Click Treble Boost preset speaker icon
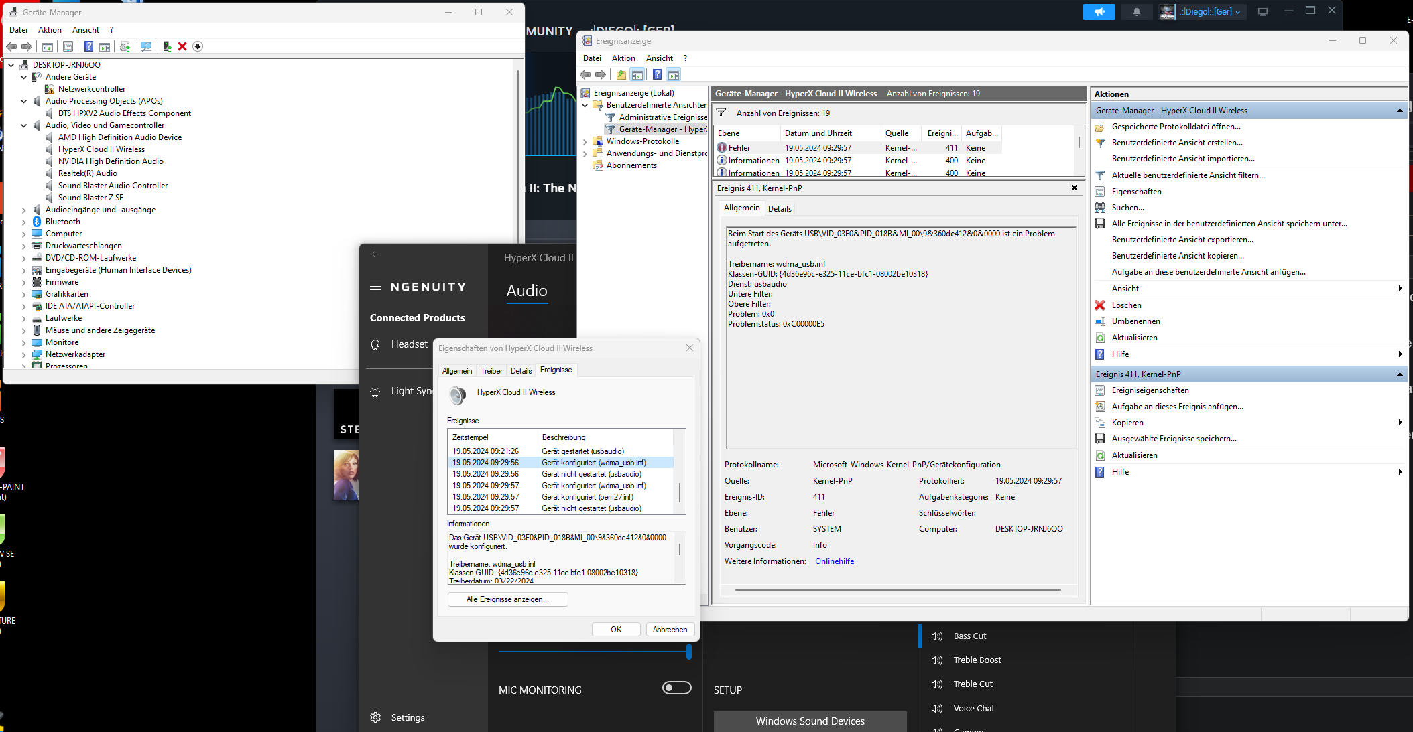The image size is (1413, 732). (x=937, y=660)
